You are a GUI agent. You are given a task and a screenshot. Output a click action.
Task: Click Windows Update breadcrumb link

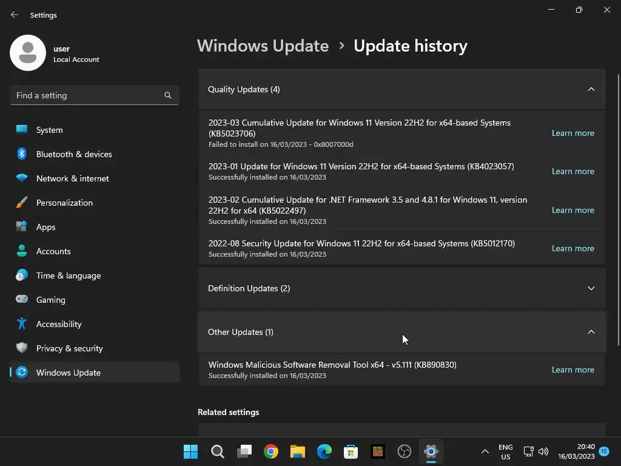263,46
